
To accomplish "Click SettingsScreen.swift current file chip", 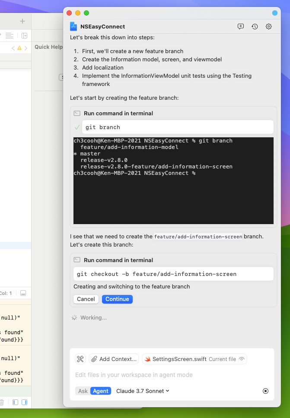I will tap(194, 359).
